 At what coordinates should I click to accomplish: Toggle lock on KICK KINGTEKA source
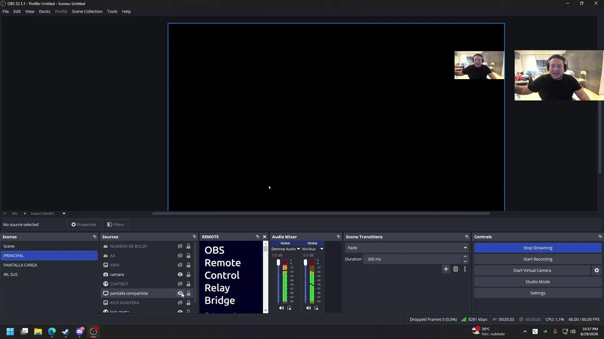[188, 303]
